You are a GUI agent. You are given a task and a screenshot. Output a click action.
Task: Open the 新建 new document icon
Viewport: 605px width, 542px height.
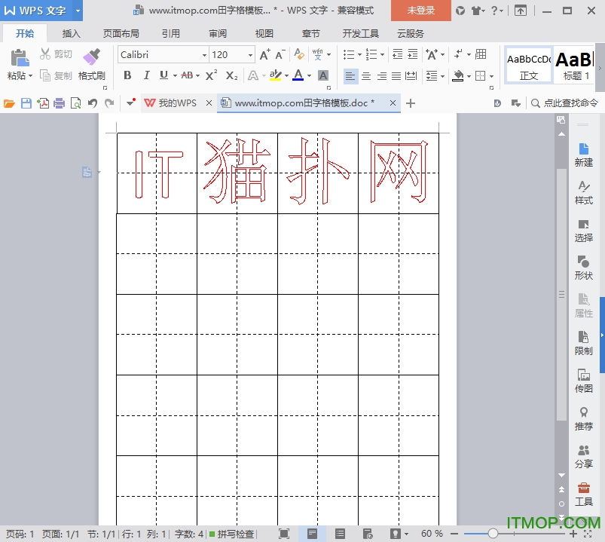(583, 155)
